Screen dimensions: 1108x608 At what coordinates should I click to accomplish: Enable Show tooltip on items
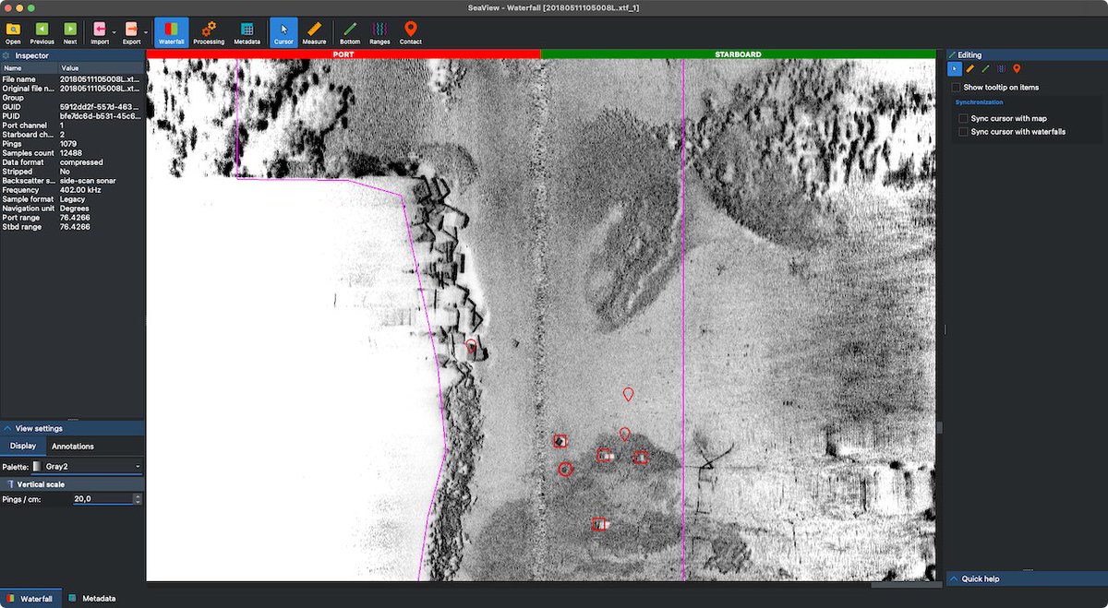956,87
